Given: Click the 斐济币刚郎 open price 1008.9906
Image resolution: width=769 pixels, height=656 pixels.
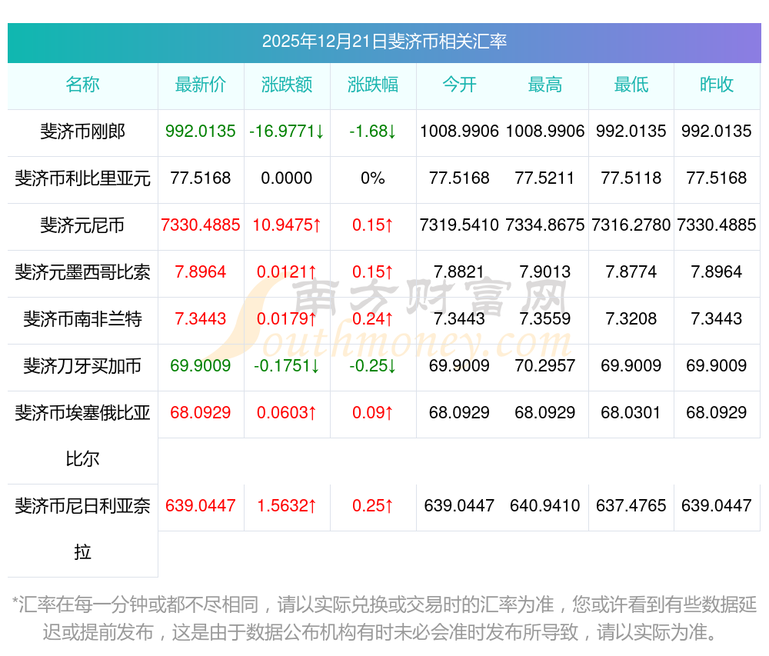Looking at the screenshot, I should click(459, 132).
